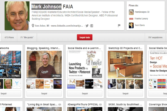Follow the SketchUp 3D Projects board
This screenshot has height=111, width=167.
[125, 94]
